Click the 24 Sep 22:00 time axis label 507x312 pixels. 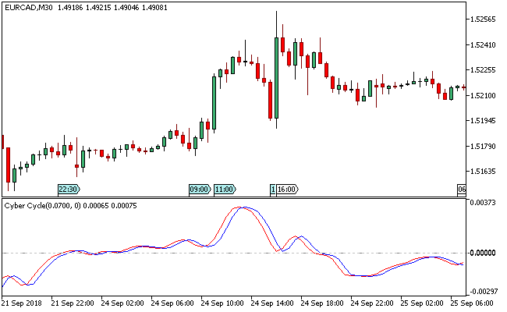click(372, 303)
